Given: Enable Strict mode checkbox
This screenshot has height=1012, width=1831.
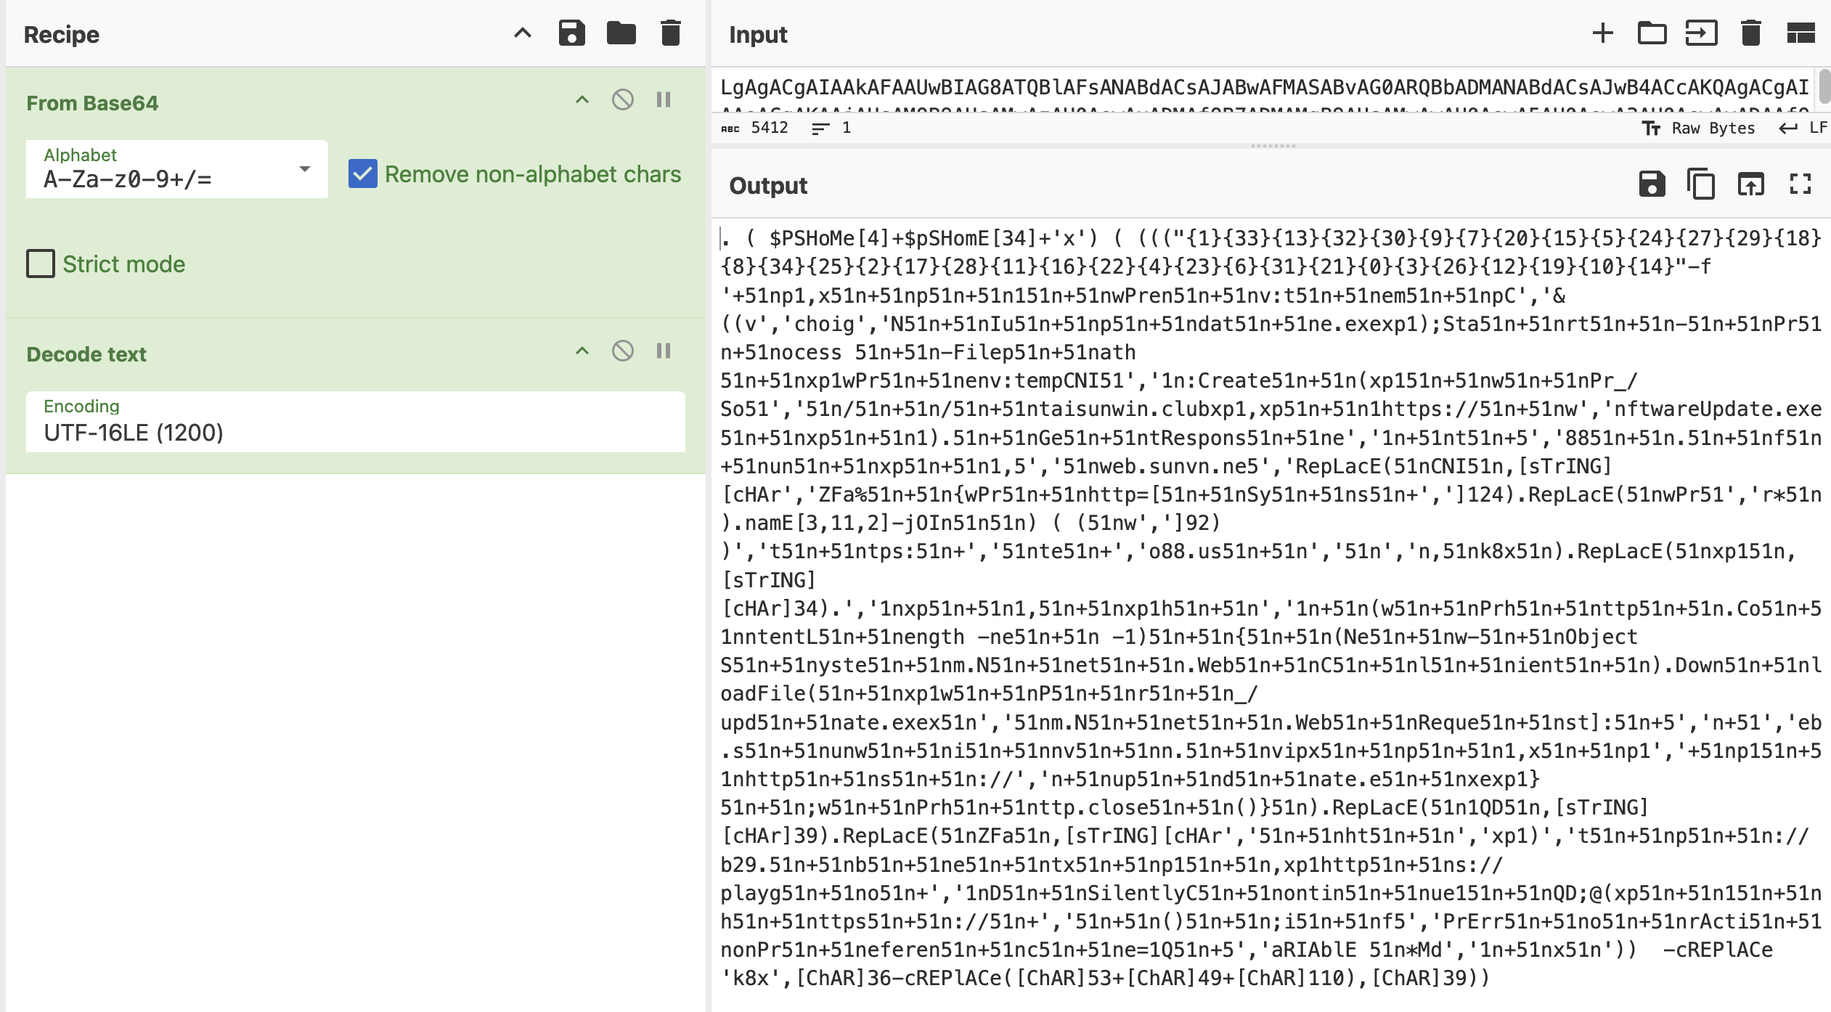Looking at the screenshot, I should point(41,264).
